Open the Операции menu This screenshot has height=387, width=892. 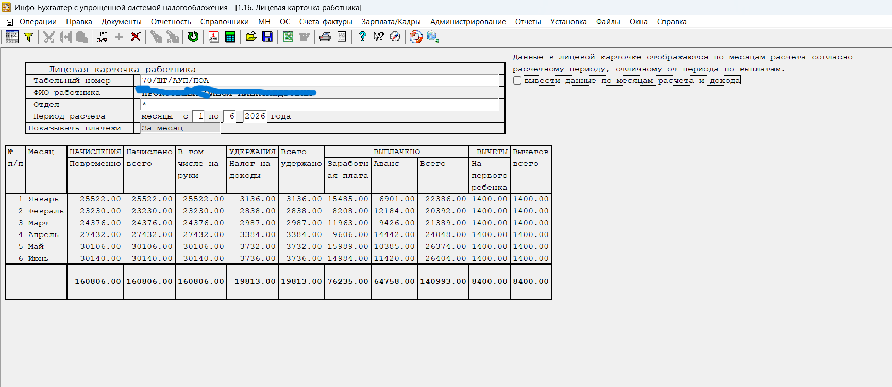click(38, 22)
